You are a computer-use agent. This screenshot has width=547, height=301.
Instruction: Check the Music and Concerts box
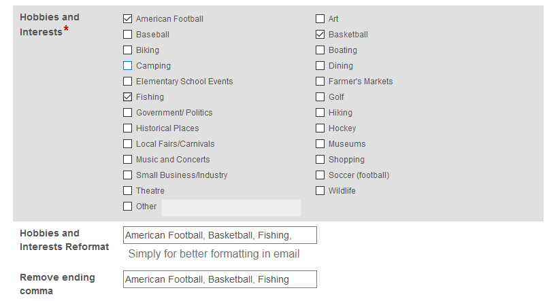(x=127, y=160)
